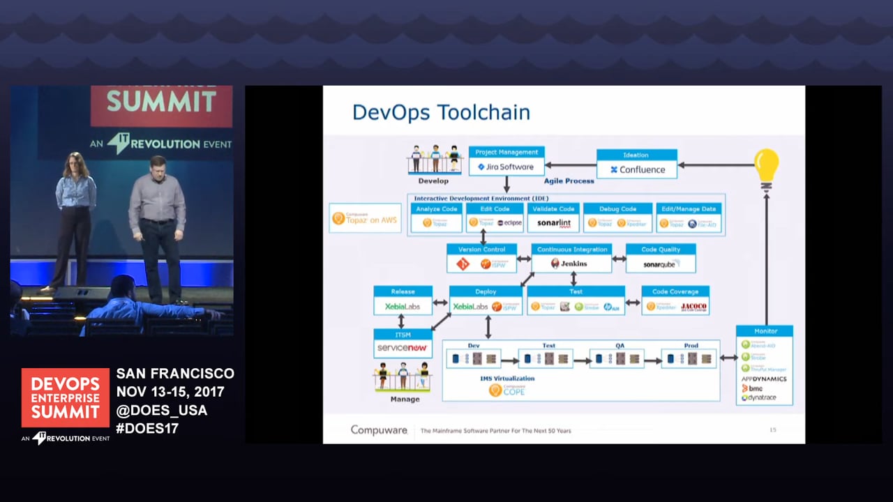This screenshot has width=893, height=502.
Task: Click the Agile Process label
Action: (571, 181)
